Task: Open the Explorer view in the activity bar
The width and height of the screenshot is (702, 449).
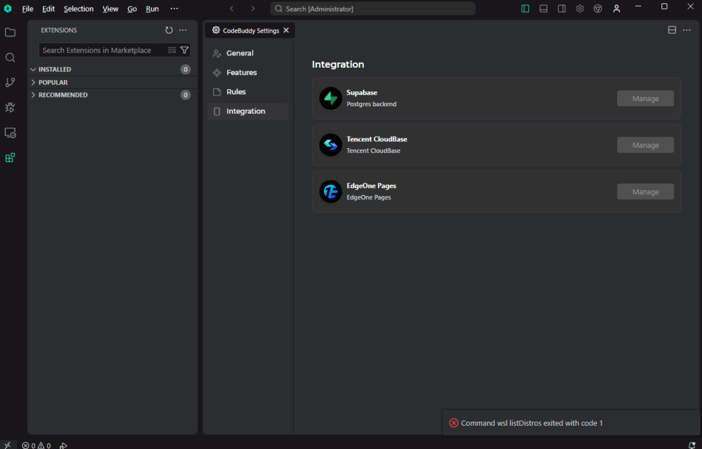Action: [10, 32]
